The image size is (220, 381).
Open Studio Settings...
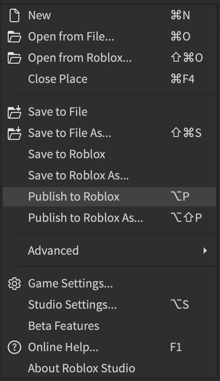[110, 305]
